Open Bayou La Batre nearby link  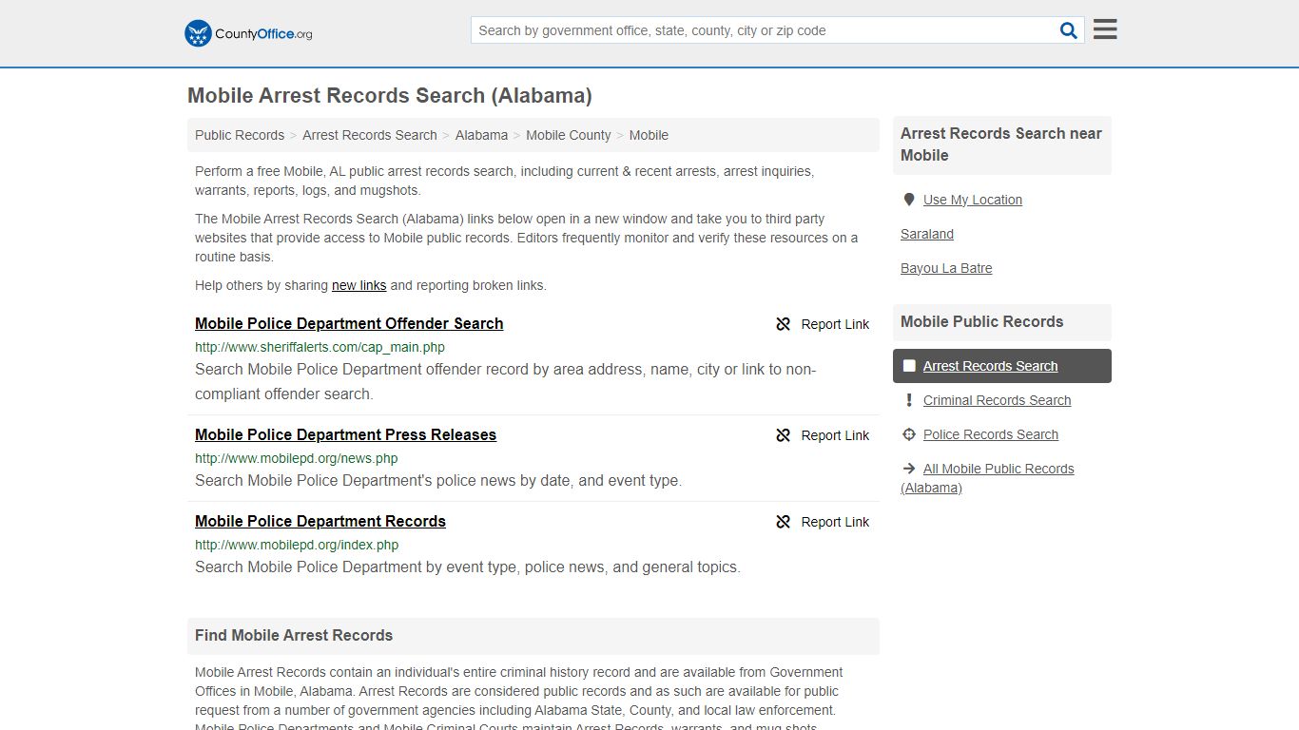point(946,268)
